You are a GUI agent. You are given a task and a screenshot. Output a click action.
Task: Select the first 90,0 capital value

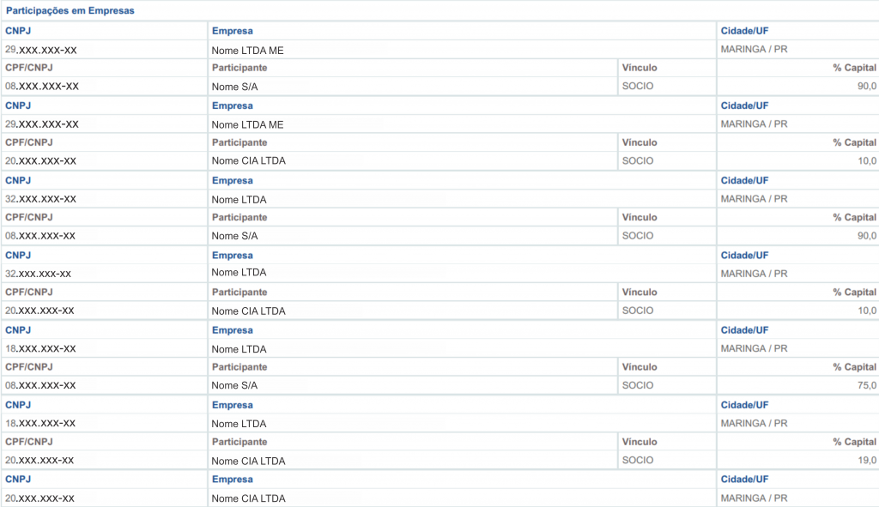click(866, 87)
